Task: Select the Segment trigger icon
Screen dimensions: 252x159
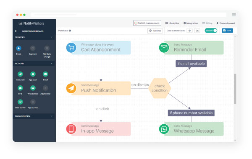Action: coord(33,48)
